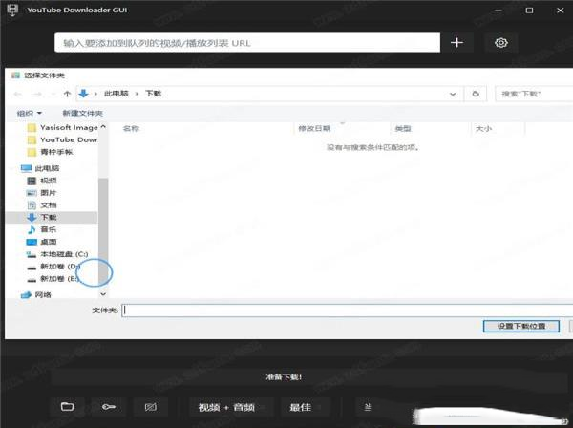The height and width of the screenshot is (428, 573).
Task: Sort by the 修改日期 column header
Action: click(314, 128)
